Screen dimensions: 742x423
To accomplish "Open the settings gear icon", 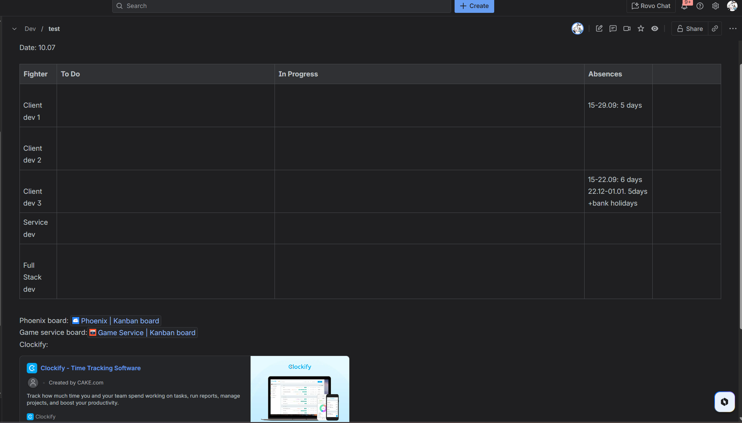I will (716, 6).
